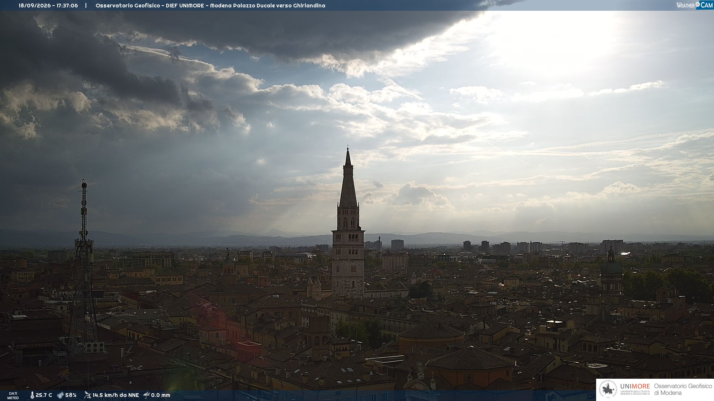714x401 pixels.
Task: Click the humidity water drops icon
Action: point(60,395)
